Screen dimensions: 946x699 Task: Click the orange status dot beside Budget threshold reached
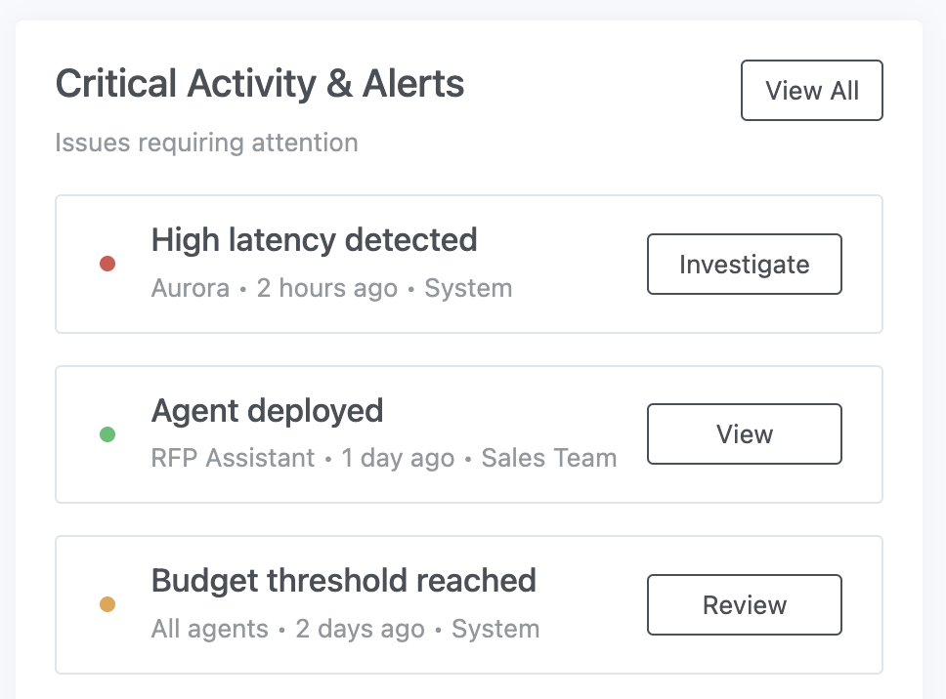[107, 604]
